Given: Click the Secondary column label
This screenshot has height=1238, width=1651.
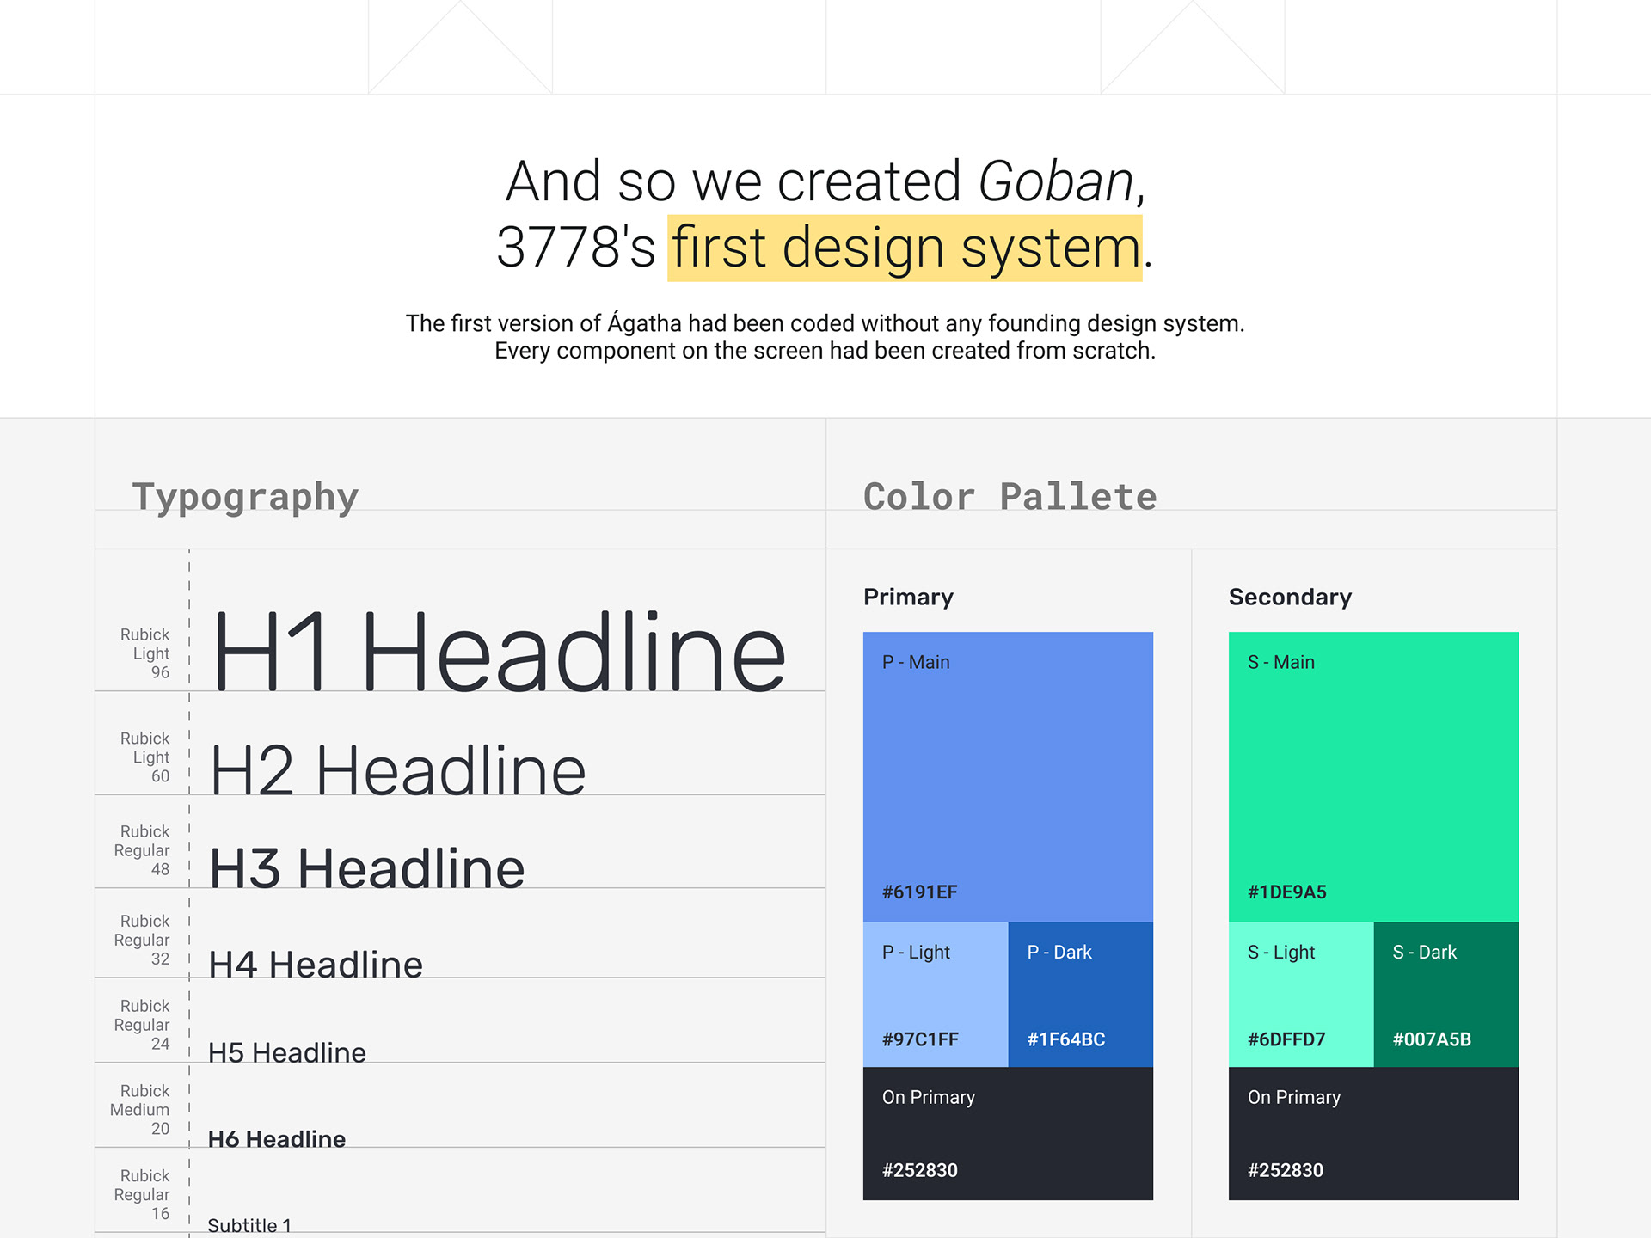Looking at the screenshot, I should (1290, 597).
